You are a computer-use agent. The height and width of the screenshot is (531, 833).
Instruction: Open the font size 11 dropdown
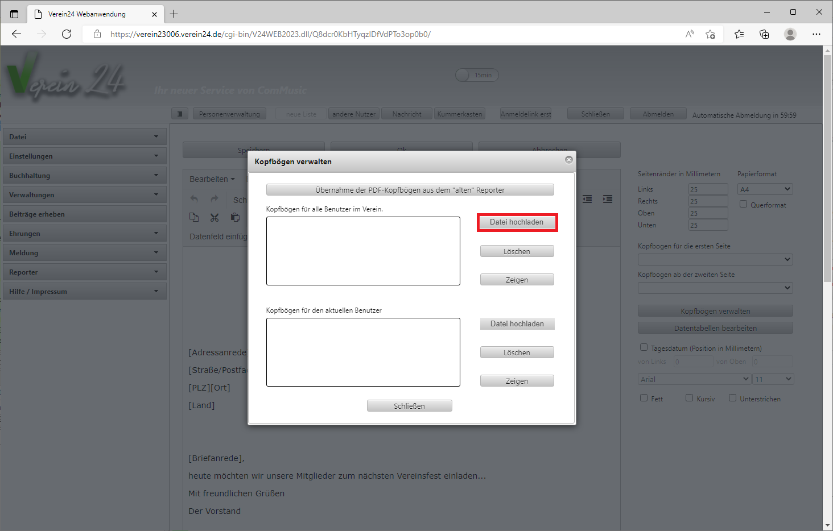[773, 379]
